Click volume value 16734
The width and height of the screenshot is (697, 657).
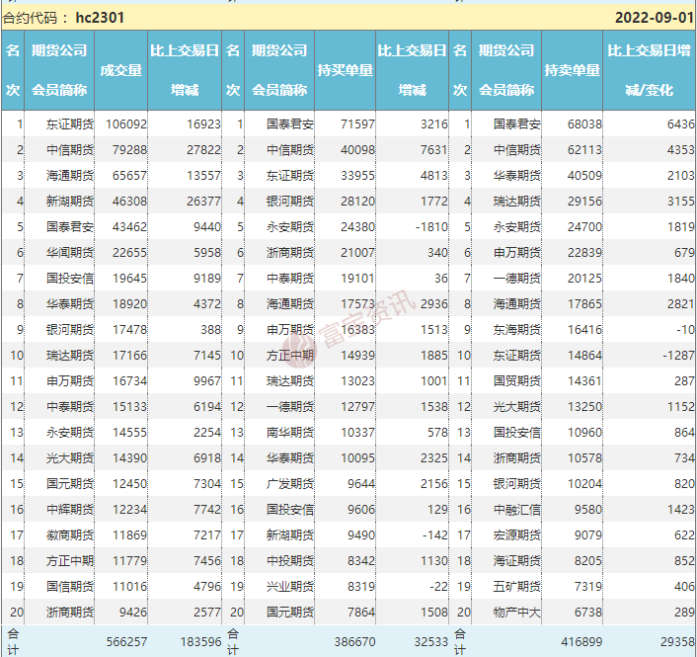click(129, 381)
